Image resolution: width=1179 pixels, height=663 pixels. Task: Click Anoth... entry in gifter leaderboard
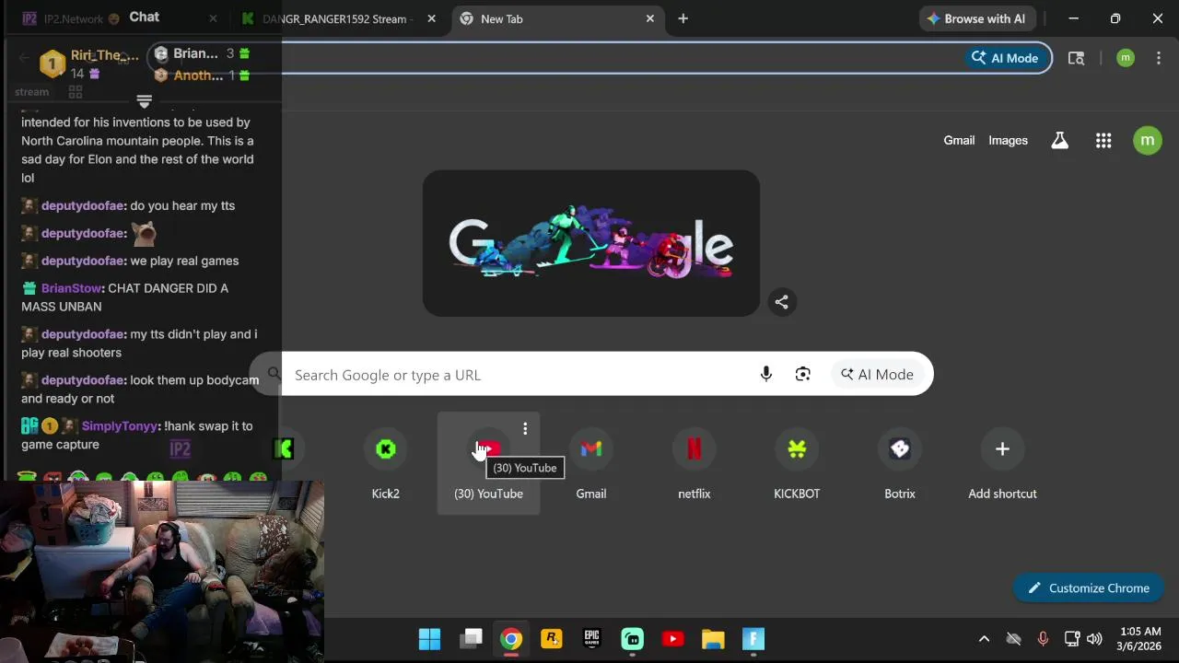coord(203,76)
